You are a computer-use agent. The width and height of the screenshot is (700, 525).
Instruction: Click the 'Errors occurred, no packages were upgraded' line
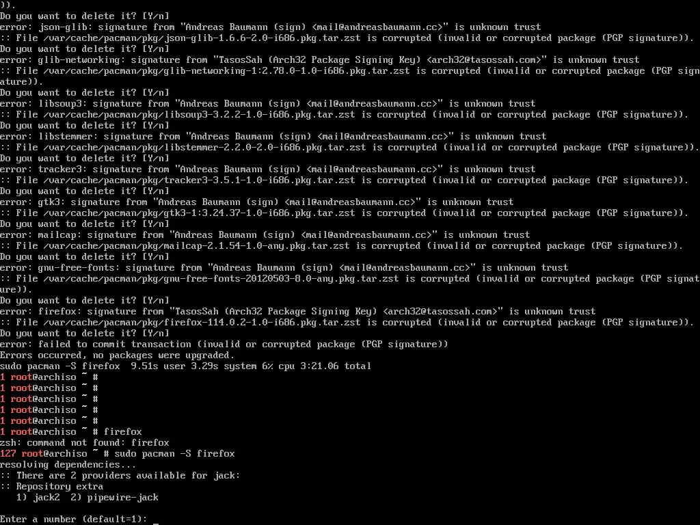[117, 355]
